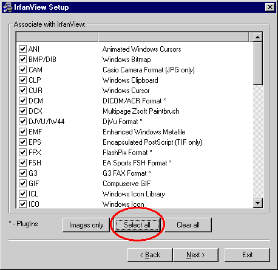This screenshot has height=270, width=278.
Task: Uncheck the ANI file association checkbox
Action: [22, 49]
